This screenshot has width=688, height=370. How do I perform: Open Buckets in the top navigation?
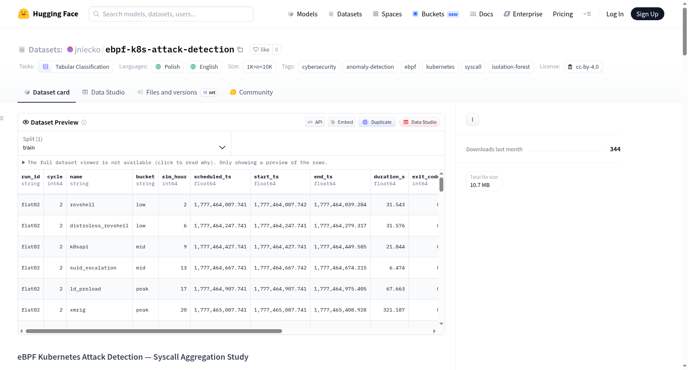coord(436,14)
